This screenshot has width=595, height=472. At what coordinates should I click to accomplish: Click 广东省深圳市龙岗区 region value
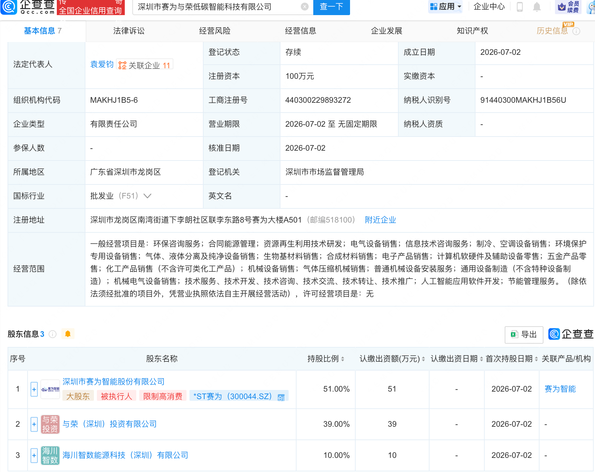pos(125,172)
